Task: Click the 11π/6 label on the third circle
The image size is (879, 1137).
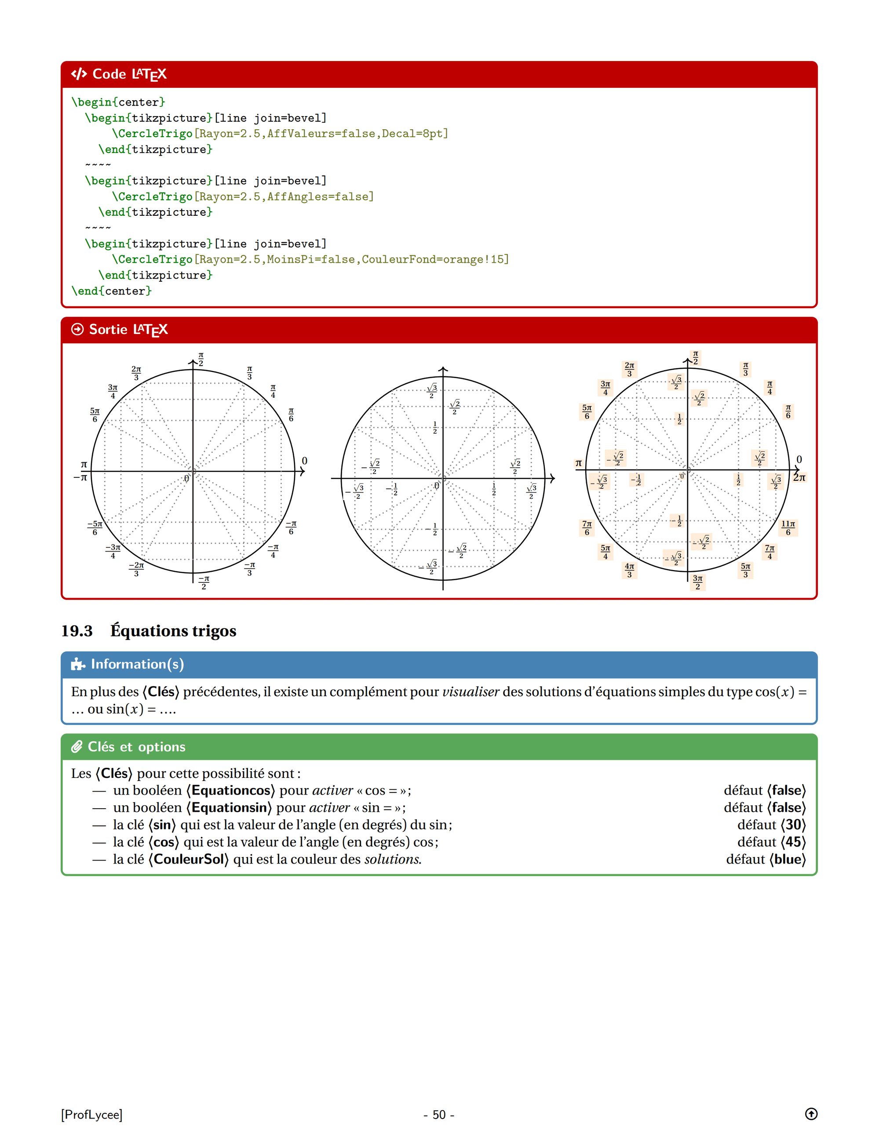Action: [788, 528]
